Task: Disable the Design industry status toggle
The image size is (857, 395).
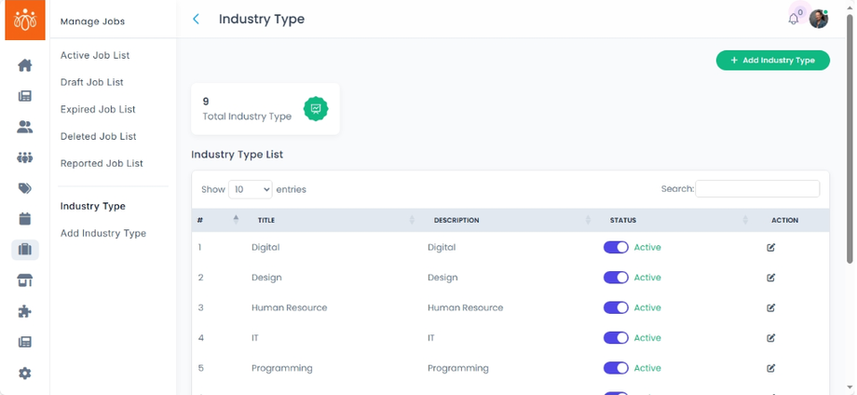Action: [x=616, y=278]
